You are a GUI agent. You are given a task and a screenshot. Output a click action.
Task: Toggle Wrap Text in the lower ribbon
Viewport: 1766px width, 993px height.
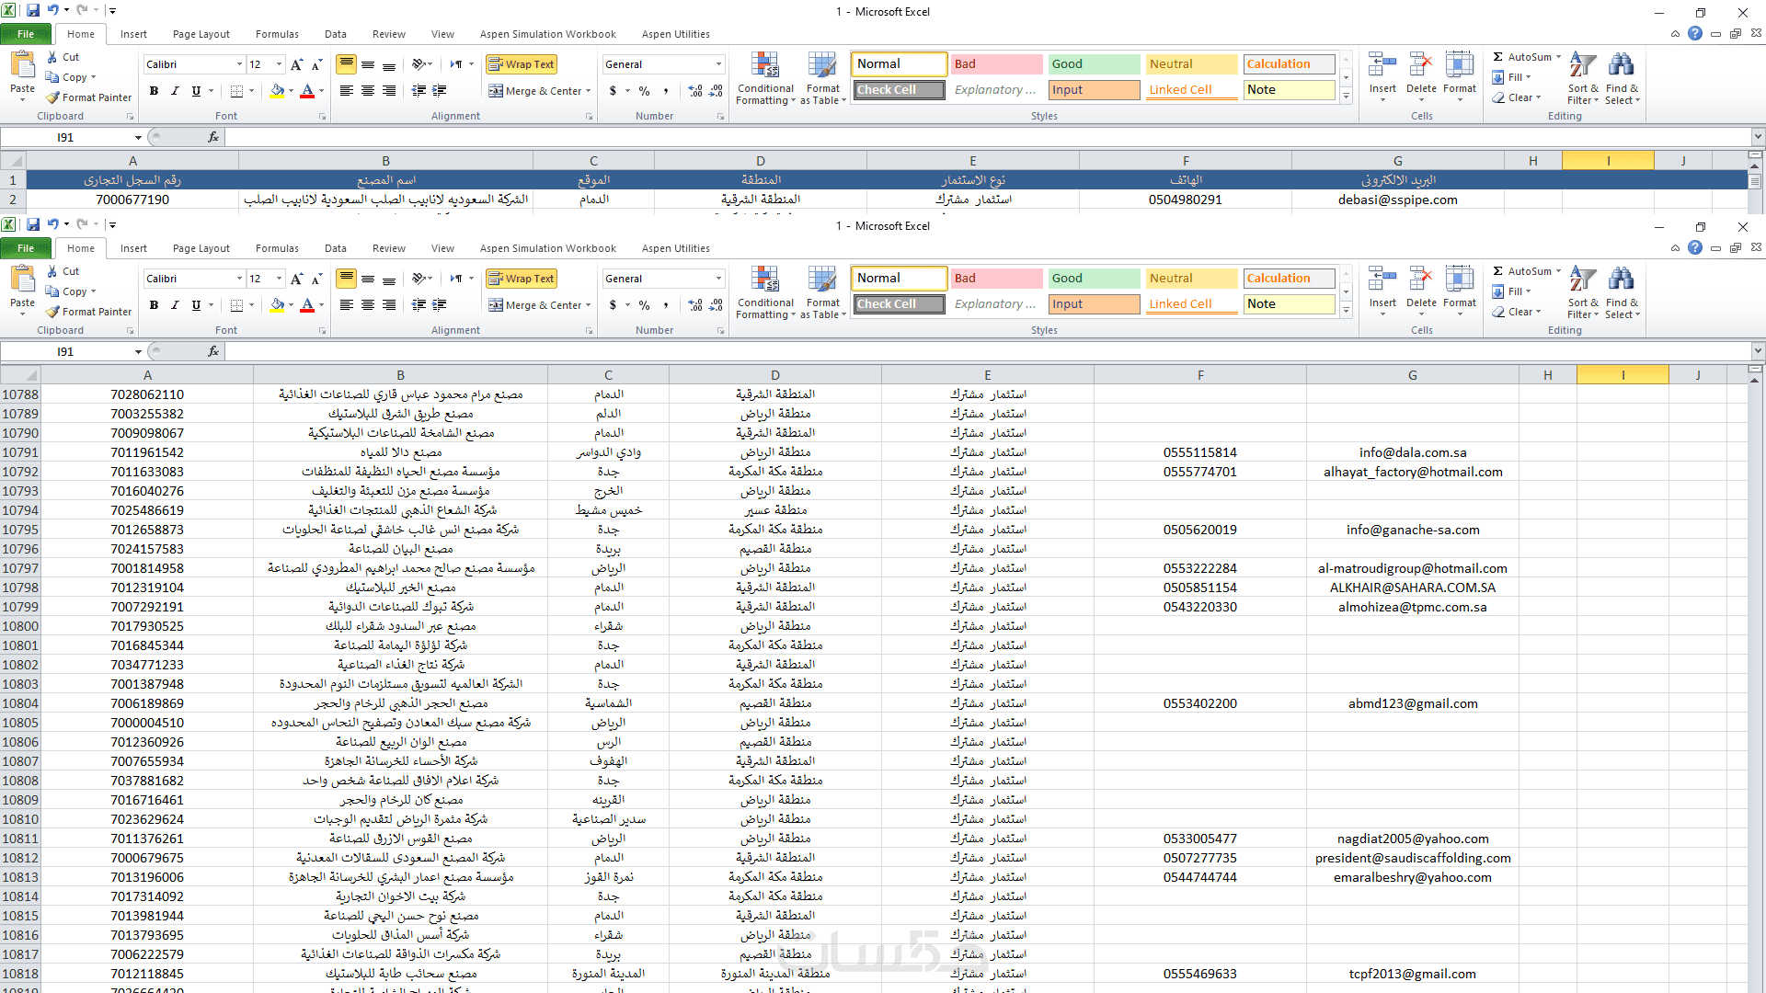[x=522, y=279]
